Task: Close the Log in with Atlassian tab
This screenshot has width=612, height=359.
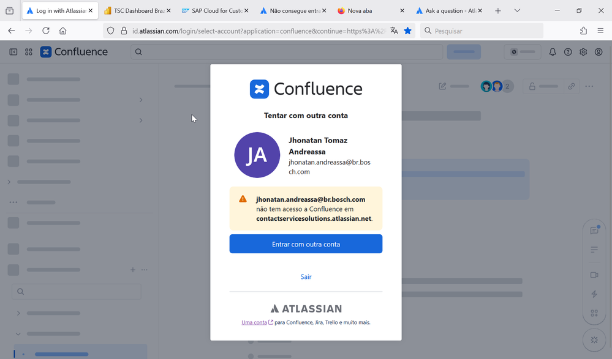Action: pyautogui.click(x=91, y=11)
